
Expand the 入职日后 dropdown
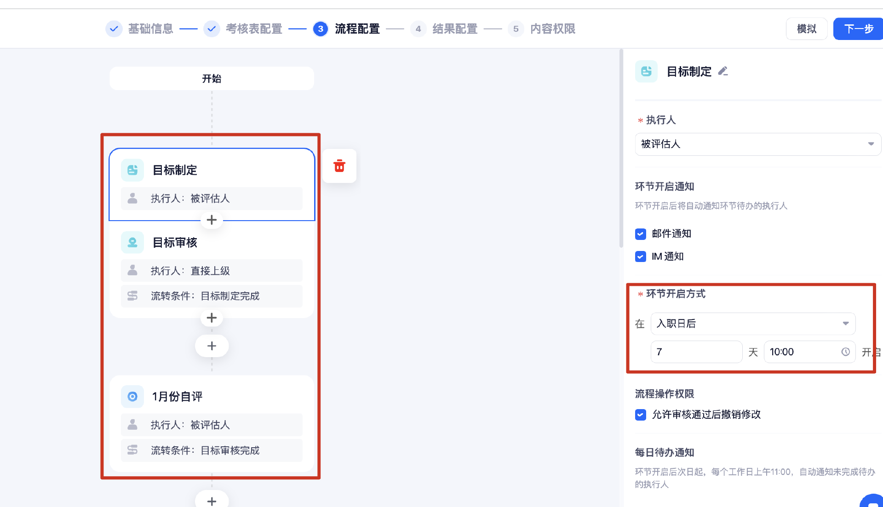tap(753, 324)
